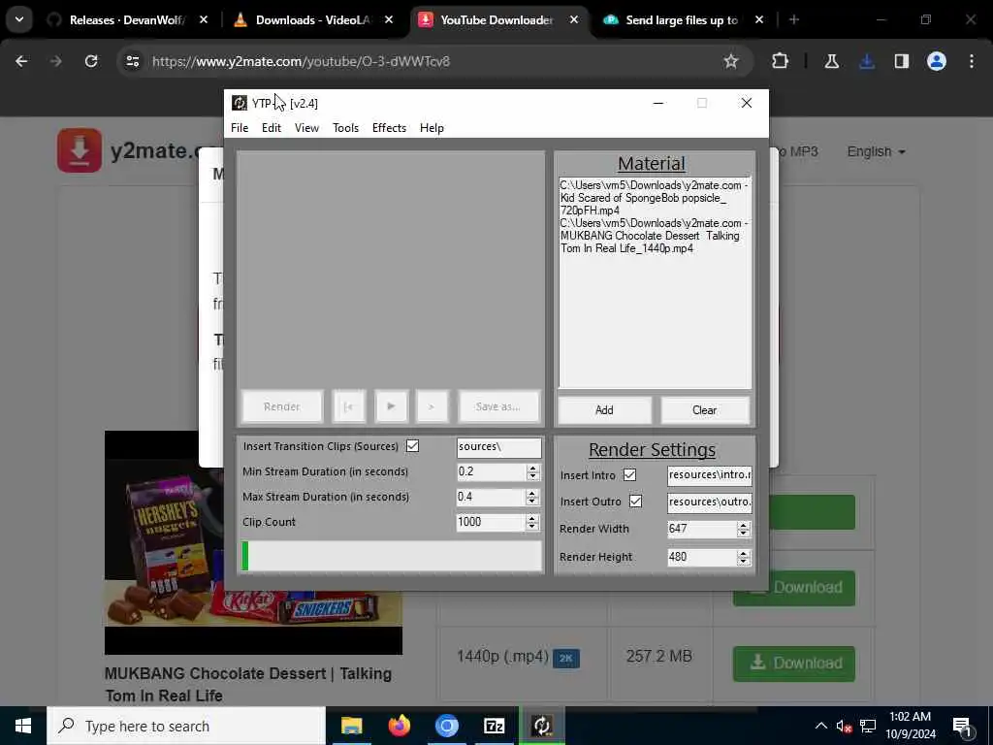The width and height of the screenshot is (993, 745).
Task: Click the site information icon in address bar
Action: tap(132, 61)
